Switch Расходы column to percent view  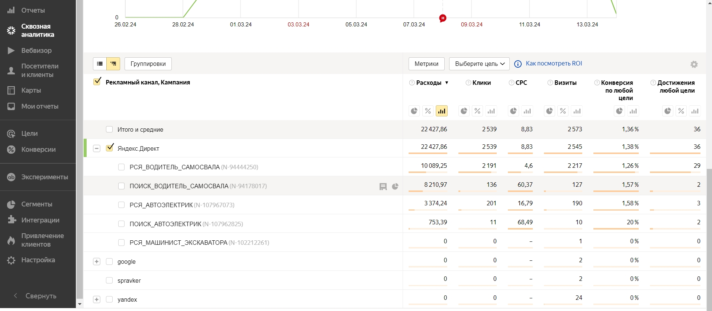click(x=428, y=111)
